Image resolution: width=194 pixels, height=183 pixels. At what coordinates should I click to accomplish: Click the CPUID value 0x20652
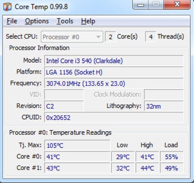coord(114,117)
